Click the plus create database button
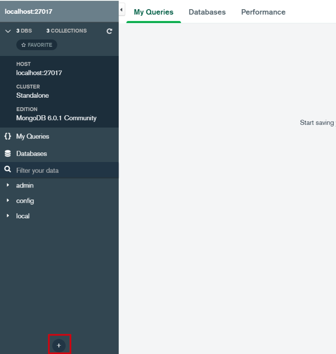This screenshot has width=336, height=354. 59,345
